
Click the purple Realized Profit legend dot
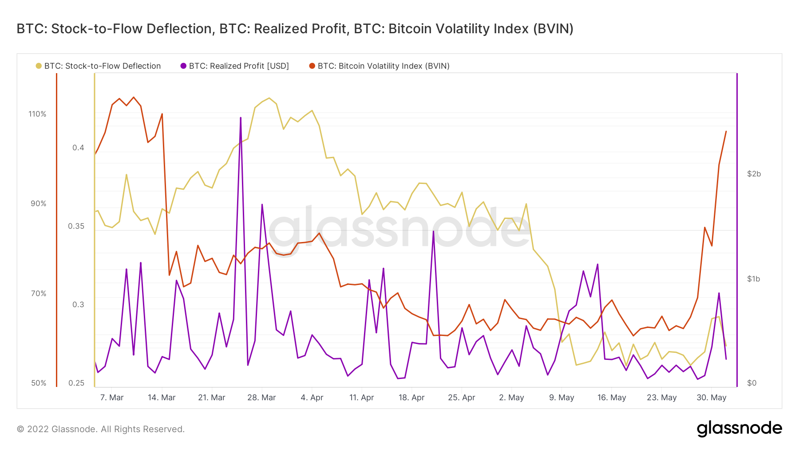click(183, 66)
